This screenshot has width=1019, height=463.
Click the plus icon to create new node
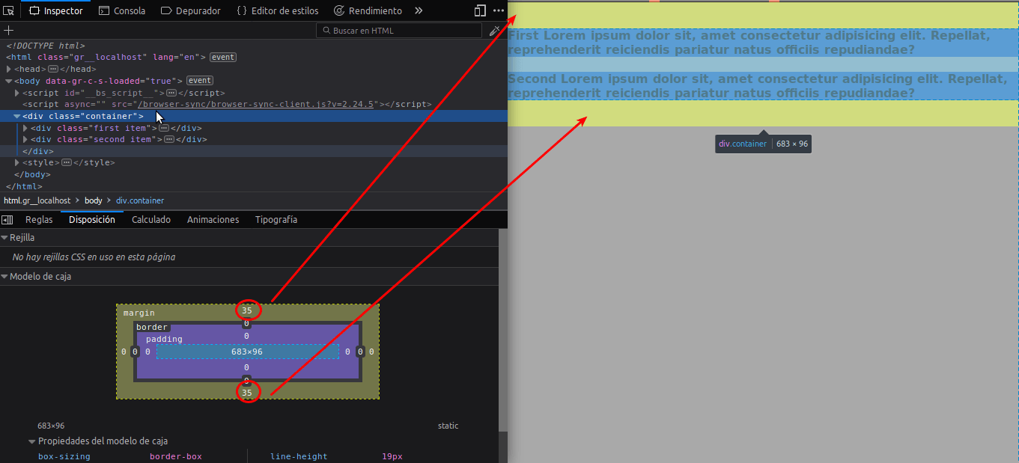tap(9, 31)
